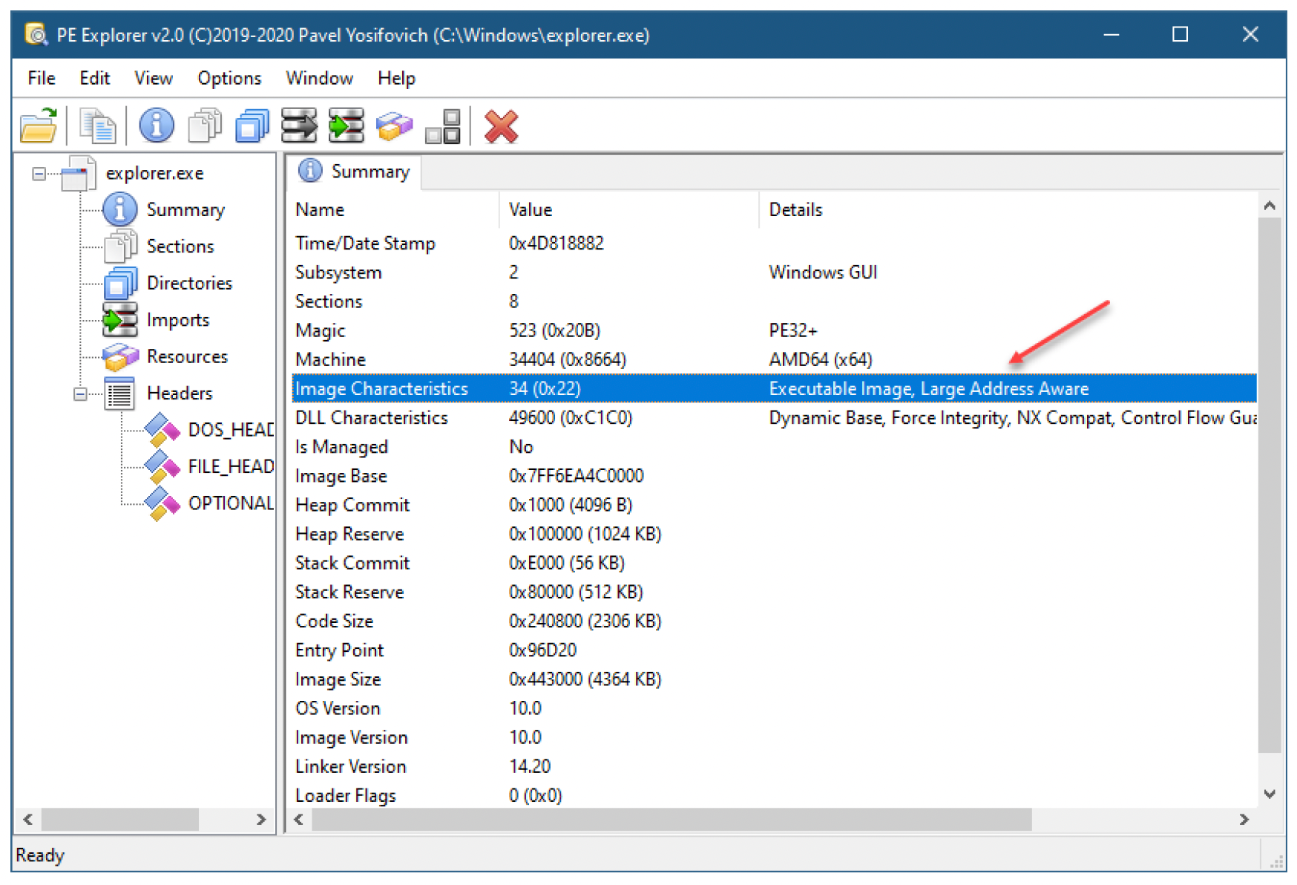Select the Magic row
Image resolution: width=1297 pixels, height=885 pixels.
774,330
